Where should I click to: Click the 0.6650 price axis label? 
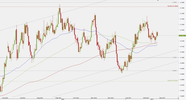(182, 96)
